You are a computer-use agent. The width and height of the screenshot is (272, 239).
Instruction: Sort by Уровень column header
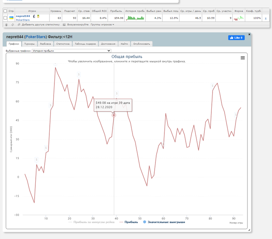tap(56, 11)
